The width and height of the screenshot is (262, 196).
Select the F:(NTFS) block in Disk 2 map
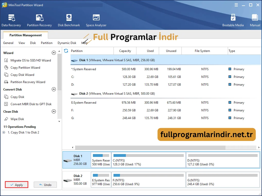(x=149, y=180)
